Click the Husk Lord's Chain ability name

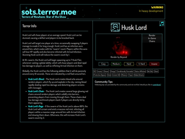point(36,91)
